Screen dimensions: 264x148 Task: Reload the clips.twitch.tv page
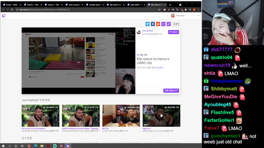click(12, 10)
